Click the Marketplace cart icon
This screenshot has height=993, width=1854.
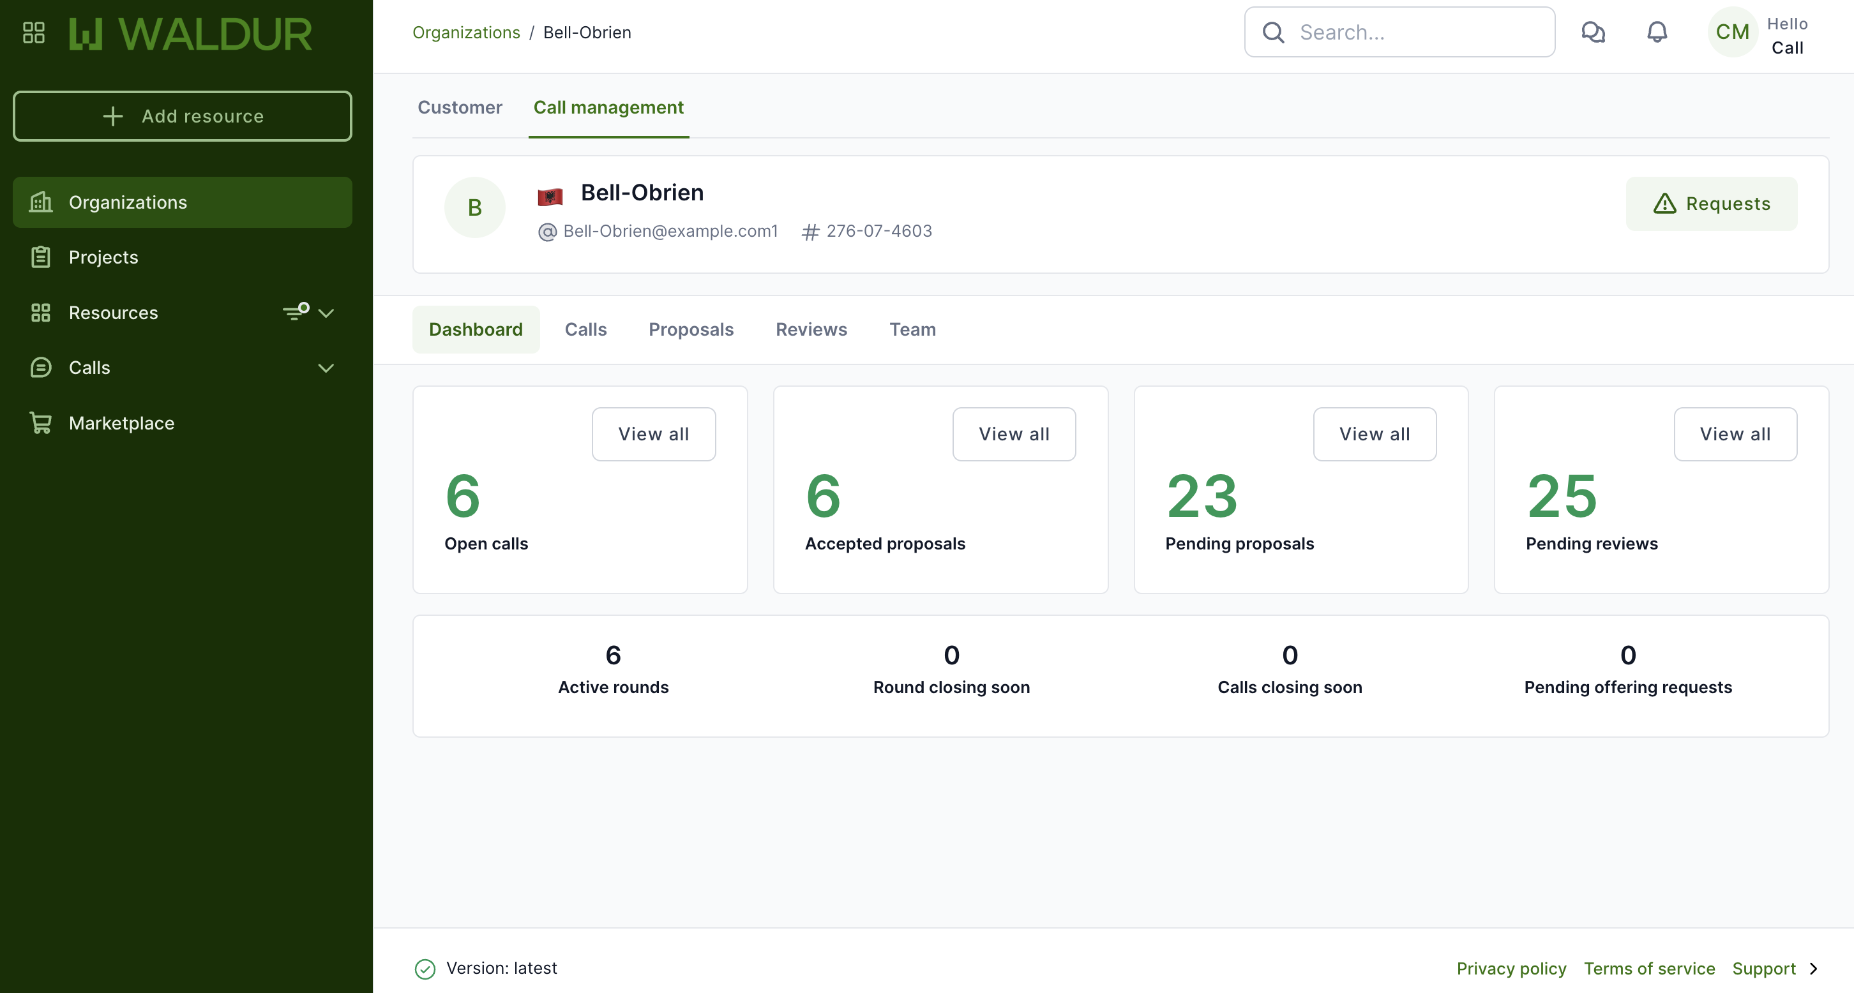[x=41, y=422]
